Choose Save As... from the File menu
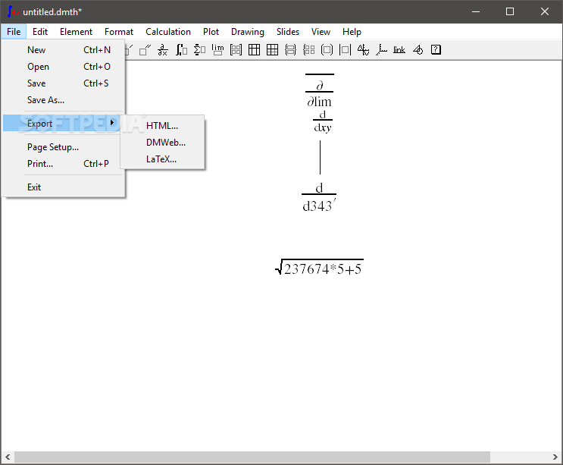 click(x=63, y=100)
